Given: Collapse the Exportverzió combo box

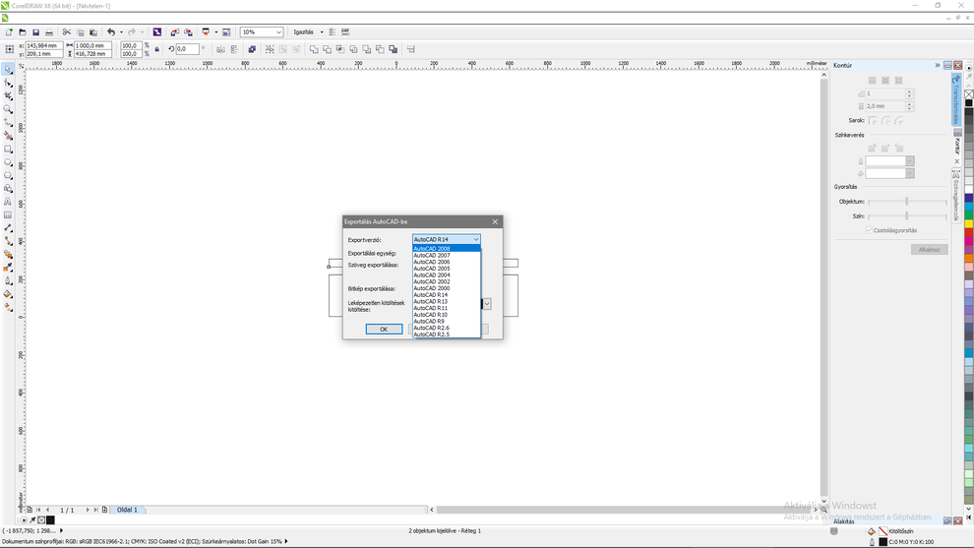Looking at the screenshot, I should pyautogui.click(x=475, y=240).
